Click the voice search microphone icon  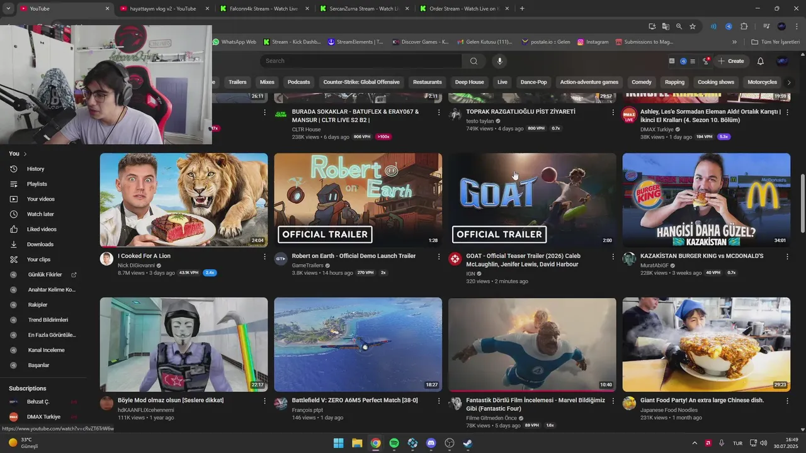[x=500, y=61]
